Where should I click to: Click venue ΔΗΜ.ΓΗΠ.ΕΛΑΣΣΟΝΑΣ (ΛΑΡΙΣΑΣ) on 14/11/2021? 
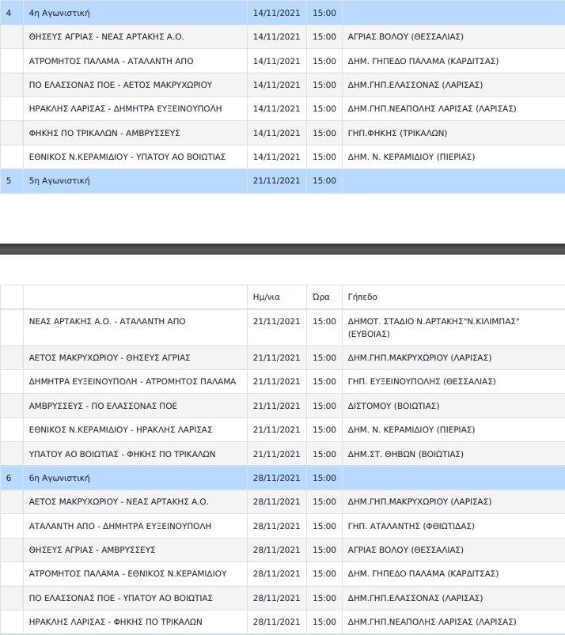coord(415,85)
